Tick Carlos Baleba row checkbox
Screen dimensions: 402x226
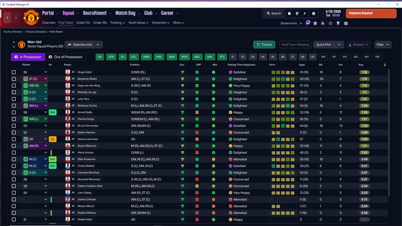[14, 166]
